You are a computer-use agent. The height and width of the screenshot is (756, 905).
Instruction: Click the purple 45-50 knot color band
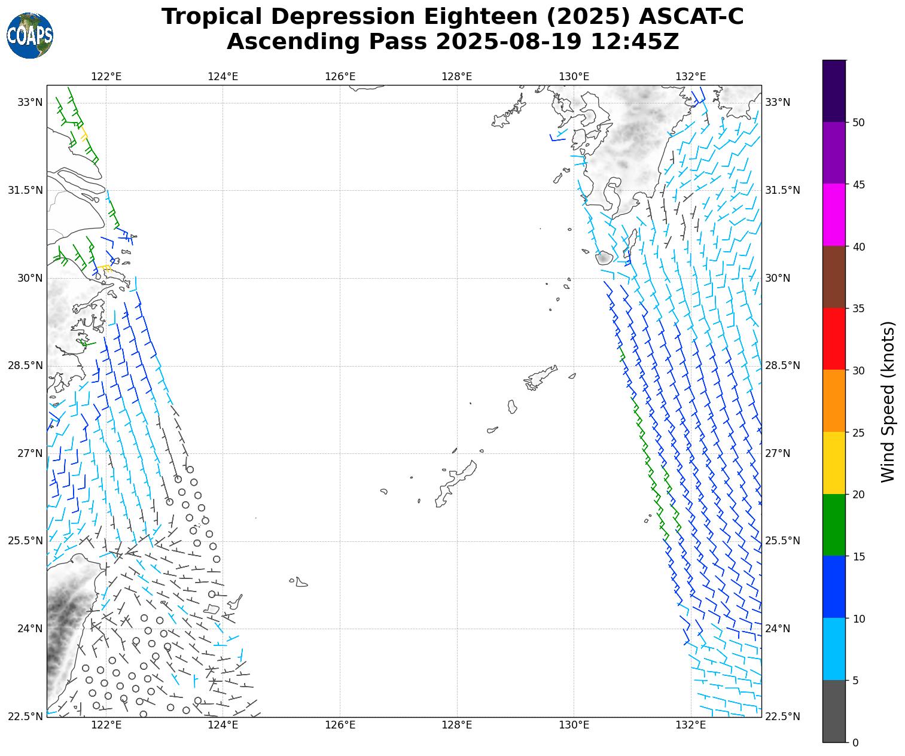(834, 153)
